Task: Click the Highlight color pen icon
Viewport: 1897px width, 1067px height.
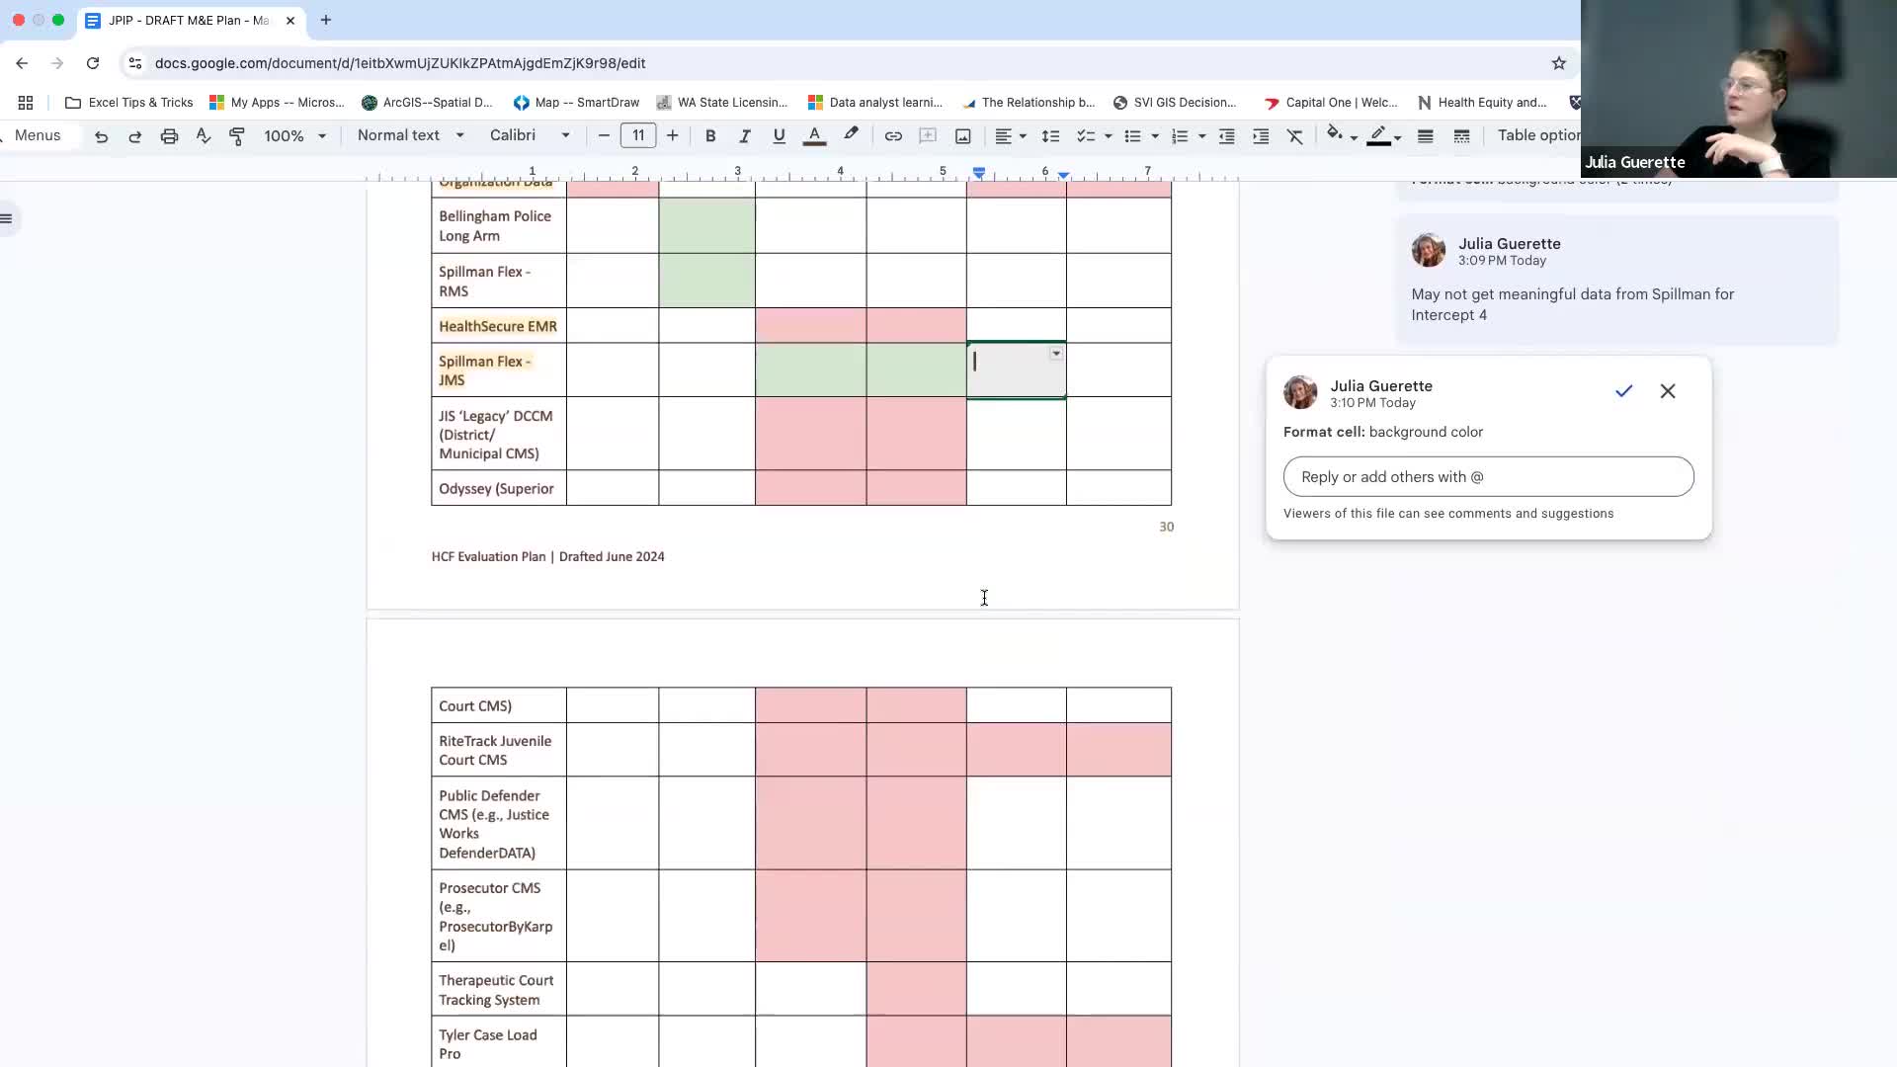Action: (x=851, y=135)
